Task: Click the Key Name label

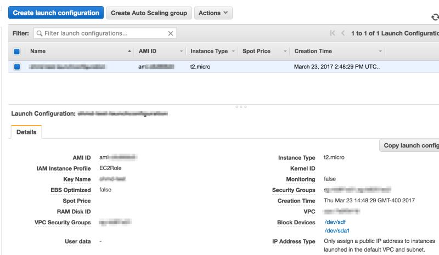Action: [x=77, y=179]
